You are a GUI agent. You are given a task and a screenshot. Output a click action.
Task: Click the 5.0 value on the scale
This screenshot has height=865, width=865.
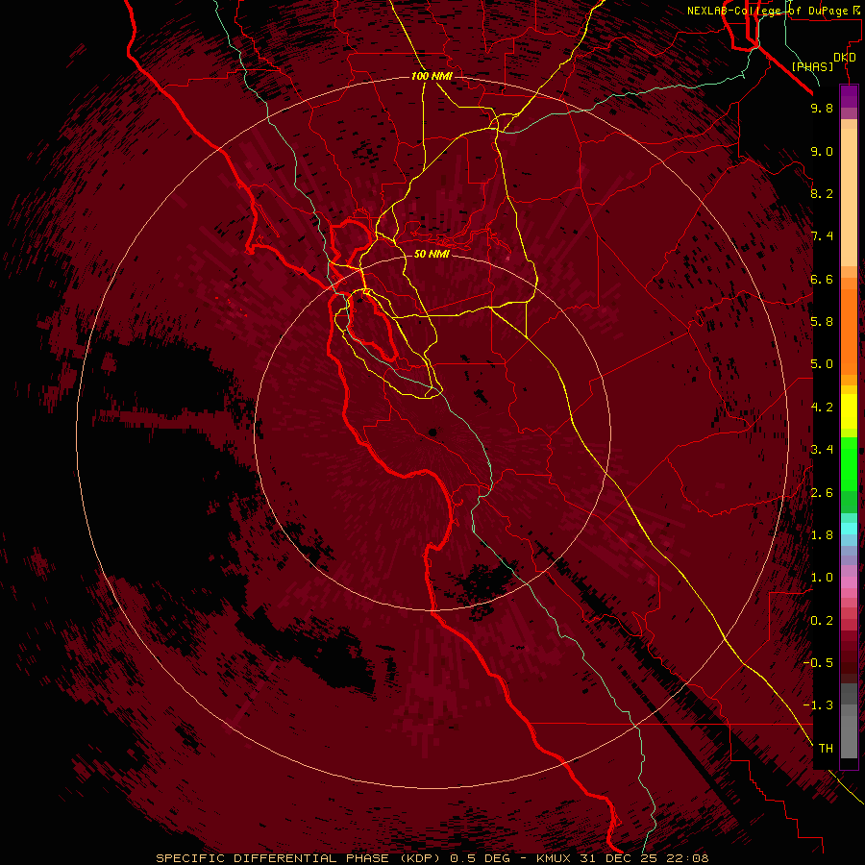(822, 364)
